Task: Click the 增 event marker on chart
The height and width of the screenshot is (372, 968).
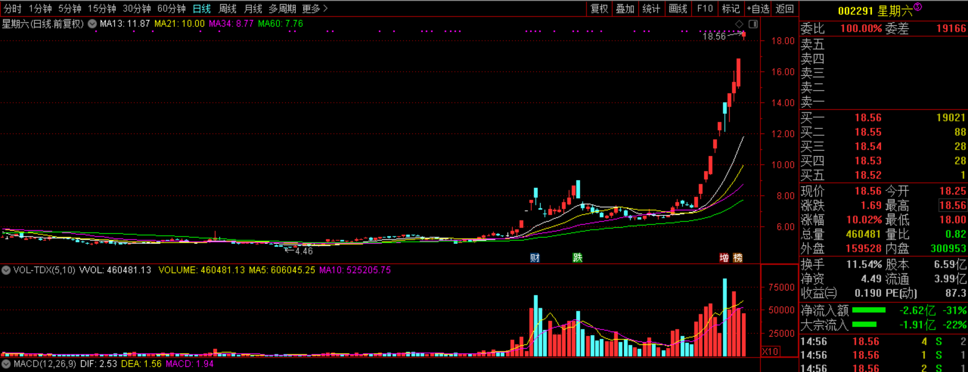Action: click(x=724, y=258)
